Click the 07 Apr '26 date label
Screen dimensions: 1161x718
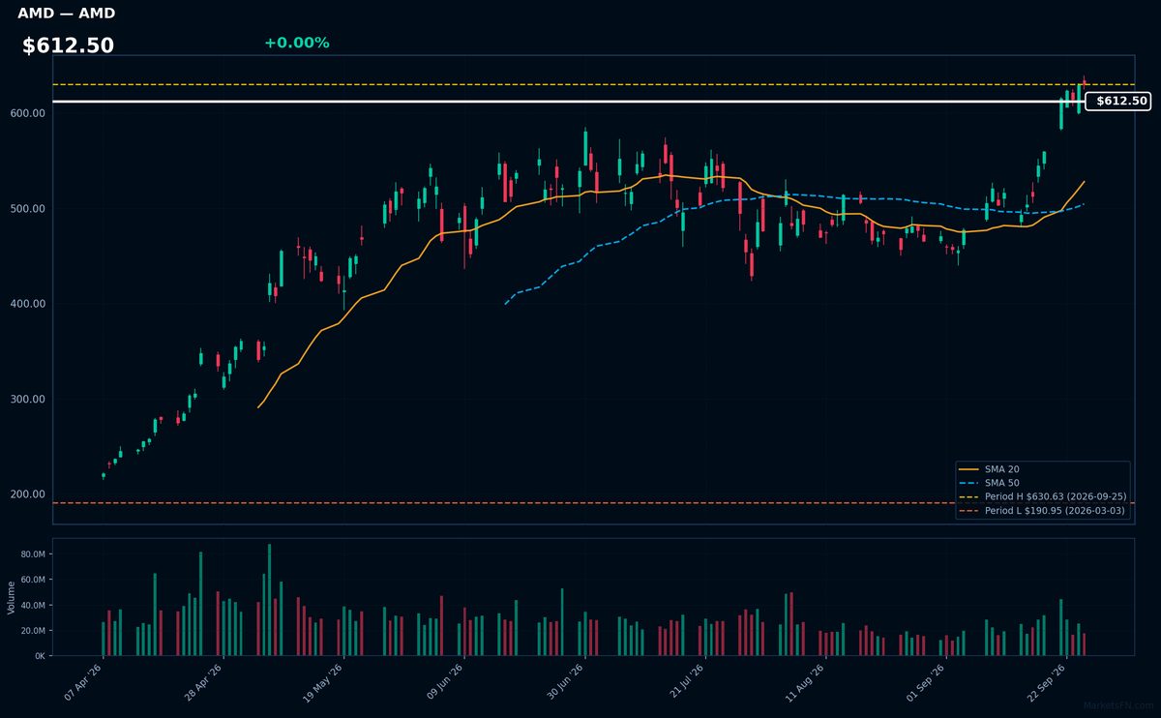click(x=84, y=682)
